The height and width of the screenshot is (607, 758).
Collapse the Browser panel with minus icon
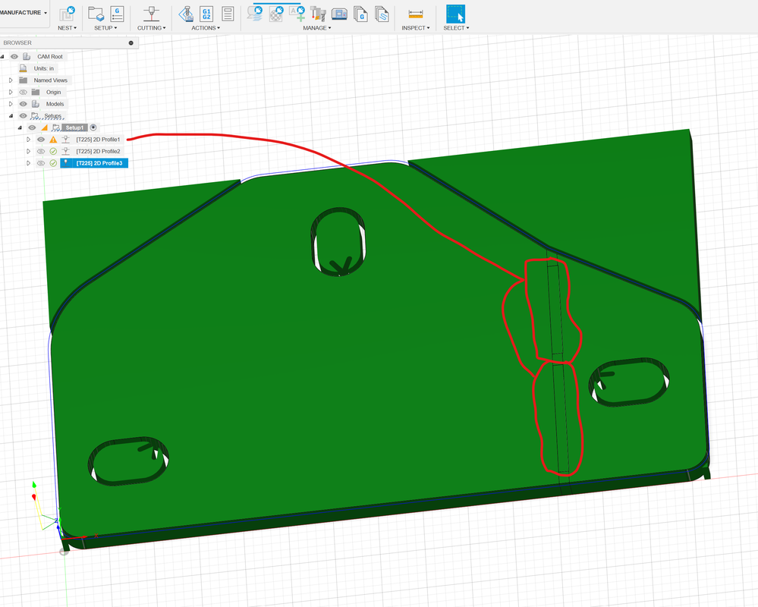tap(131, 43)
